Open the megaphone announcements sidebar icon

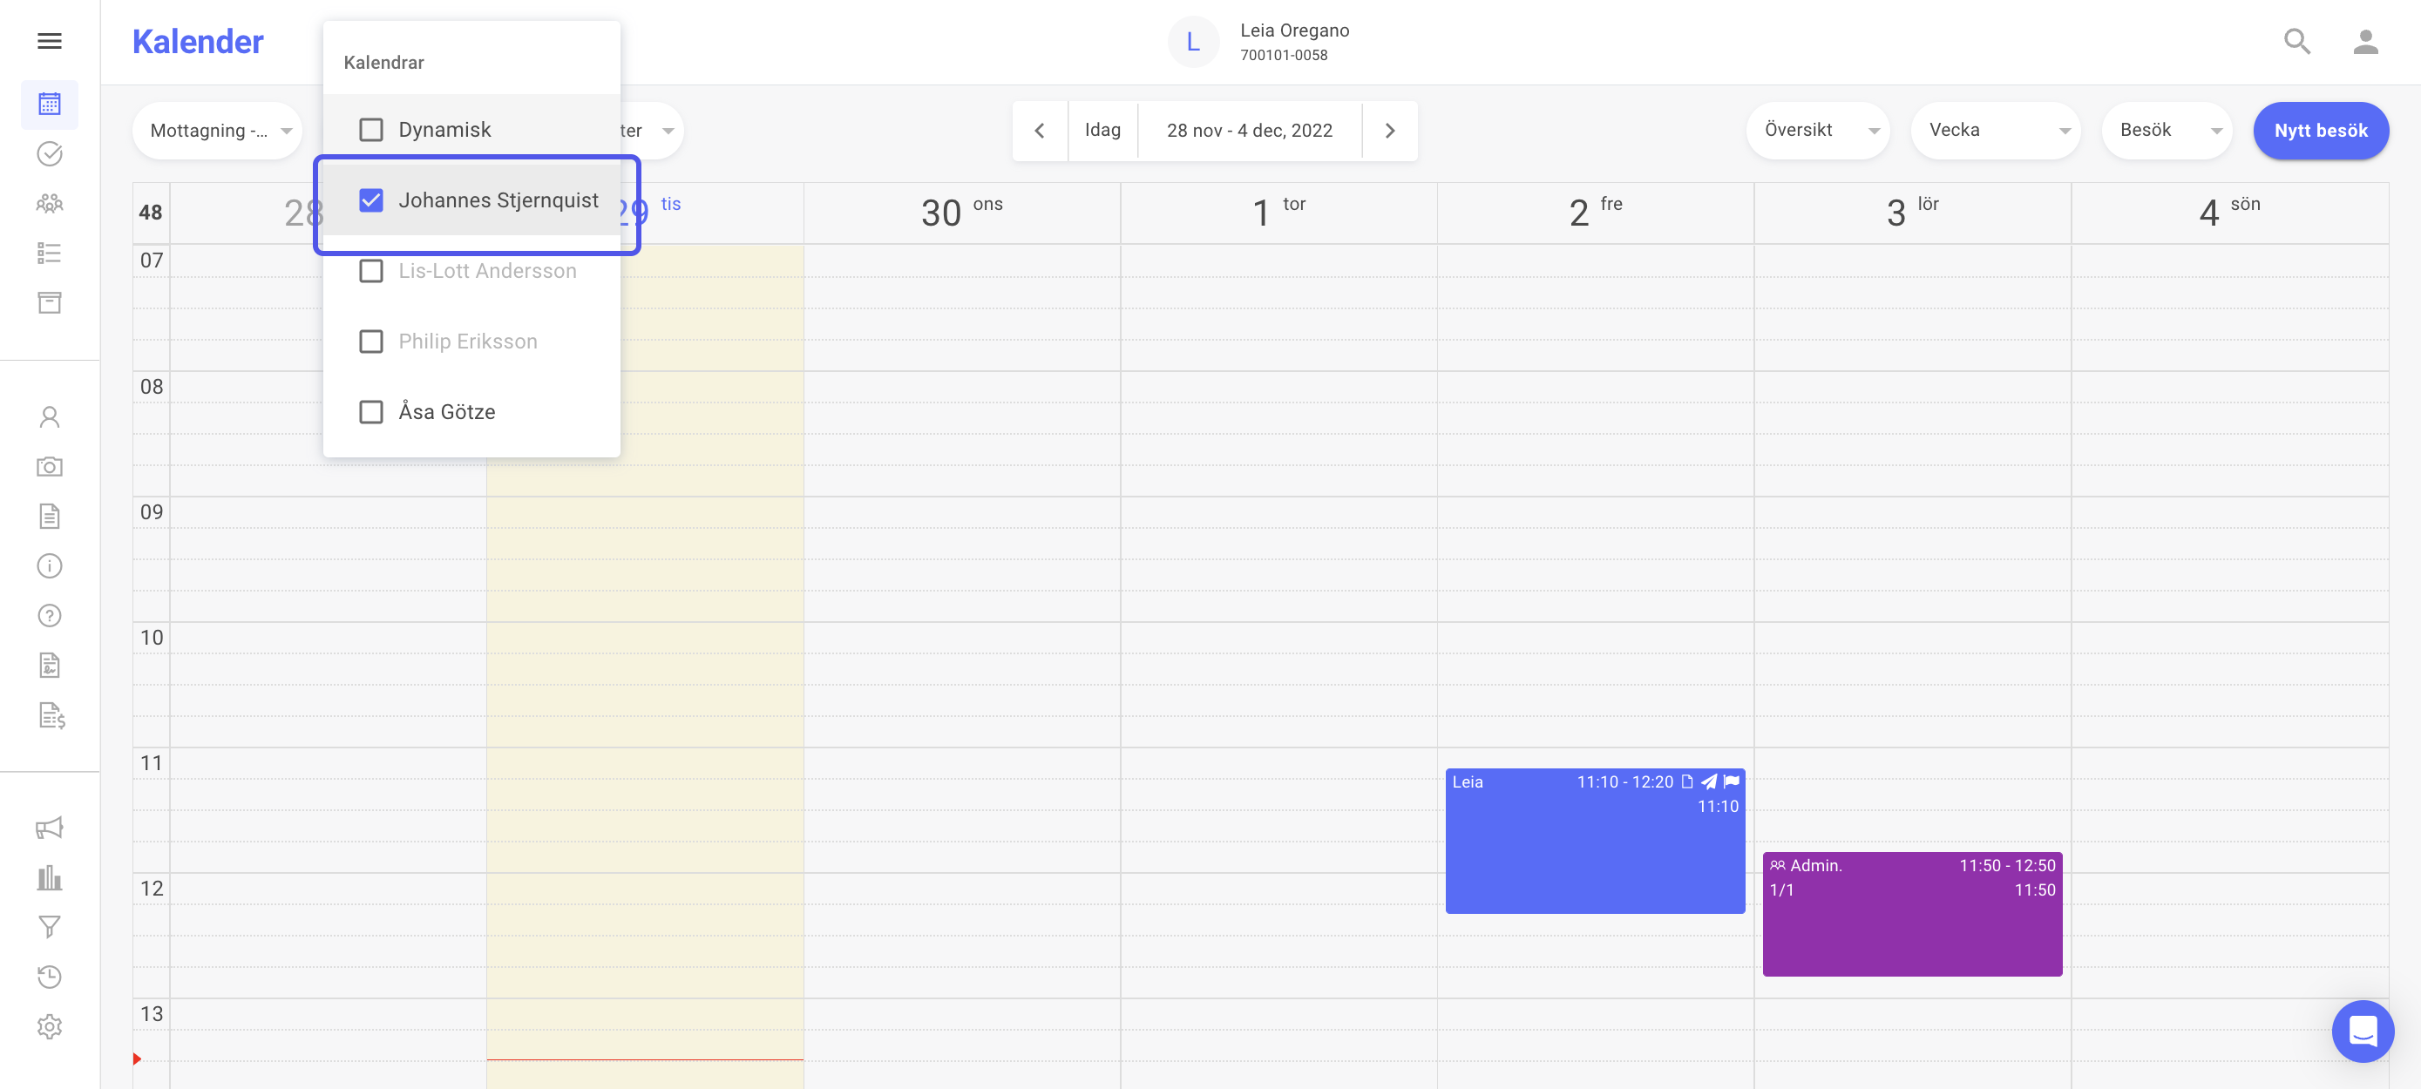(x=50, y=828)
